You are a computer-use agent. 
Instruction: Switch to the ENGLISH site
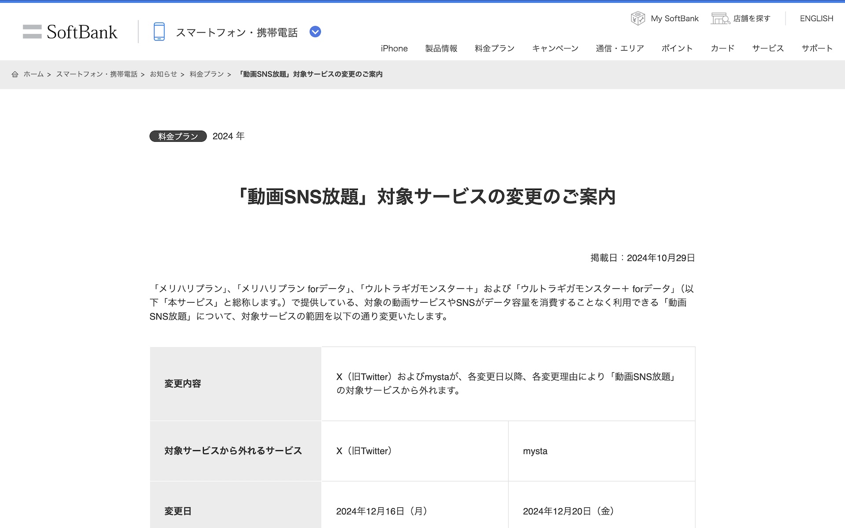[816, 18]
